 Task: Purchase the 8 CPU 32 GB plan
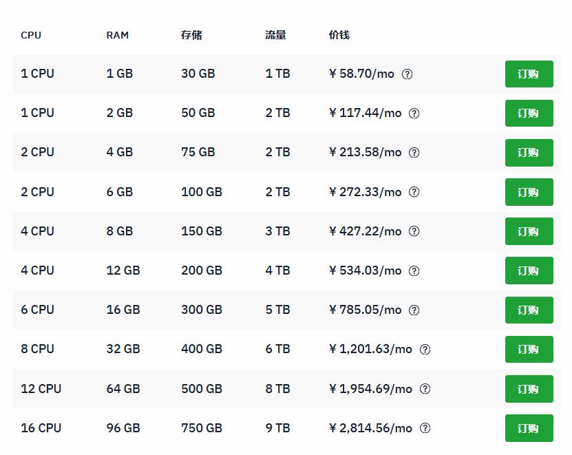(529, 349)
